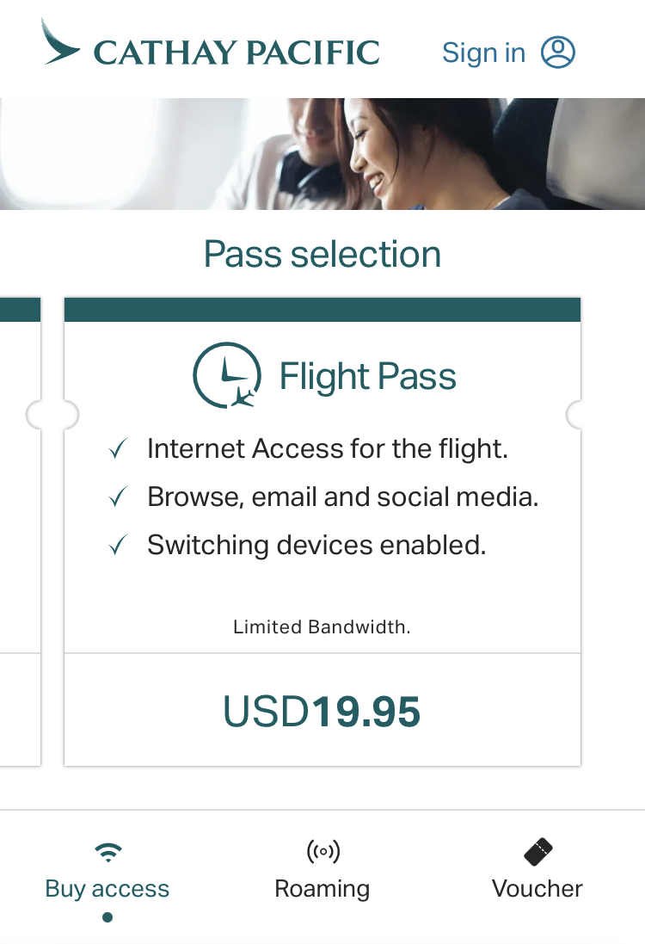Tap the Switching devices enabled line

click(x=316, y=545)
